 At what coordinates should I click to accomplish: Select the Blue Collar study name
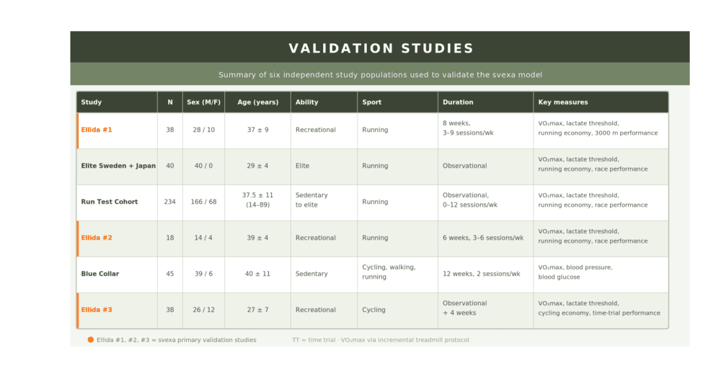[99, 274]
